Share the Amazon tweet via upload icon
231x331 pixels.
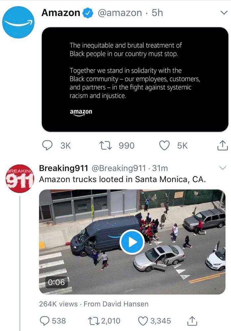[x=222, y=145]
